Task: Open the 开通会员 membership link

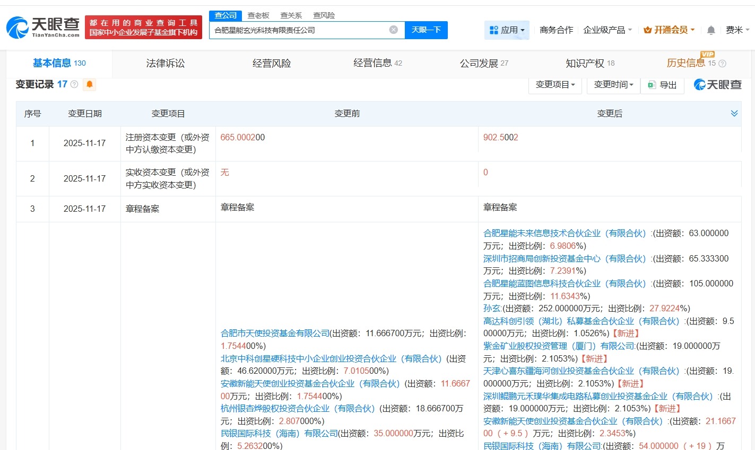Action: tap(669, 30)
